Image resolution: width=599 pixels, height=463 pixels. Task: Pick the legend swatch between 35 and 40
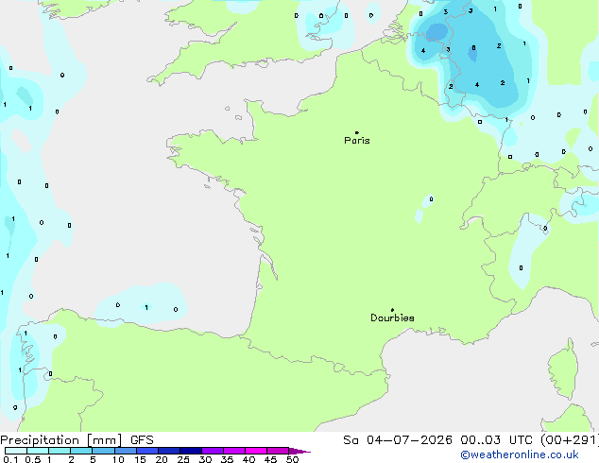pyautogui.click(x=233, y=451)
